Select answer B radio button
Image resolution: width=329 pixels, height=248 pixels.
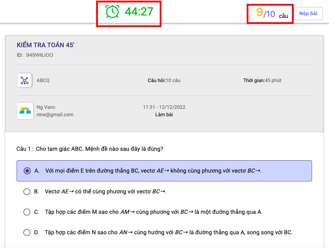click(27, 191)
